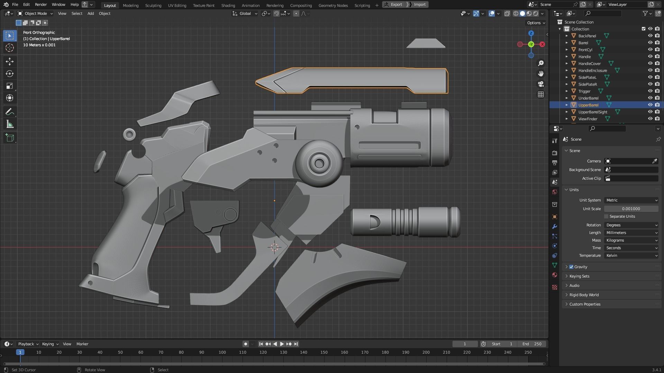Click the Export button

point(393,4)
